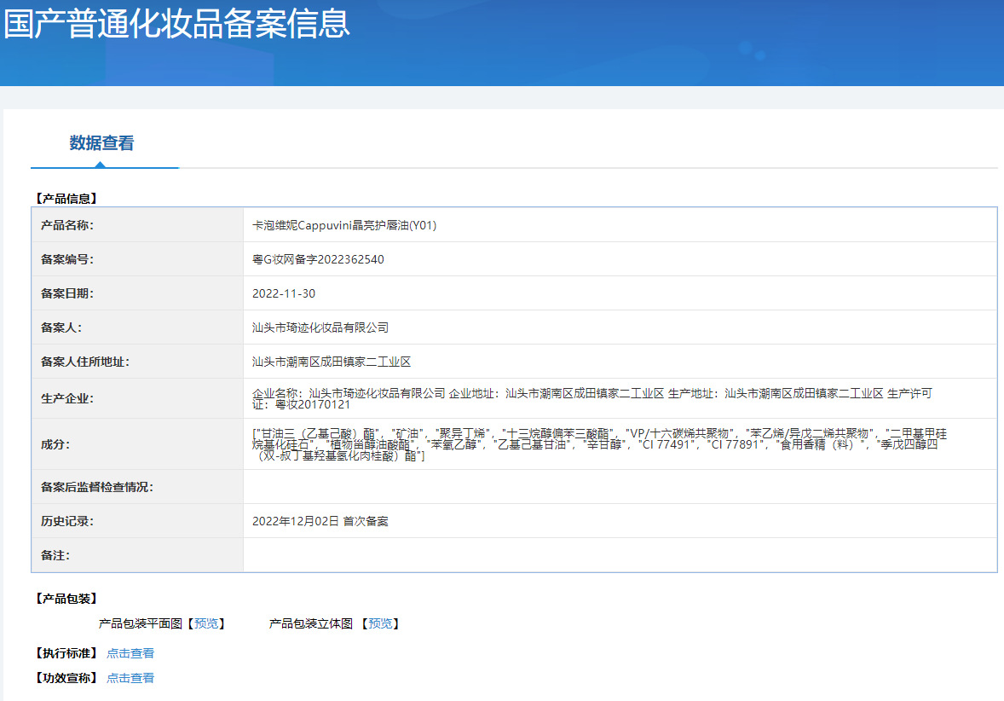Viewport: 1004px width, 701px height.
Task: Click the 备案编号: row label
Action: [67, 259]
